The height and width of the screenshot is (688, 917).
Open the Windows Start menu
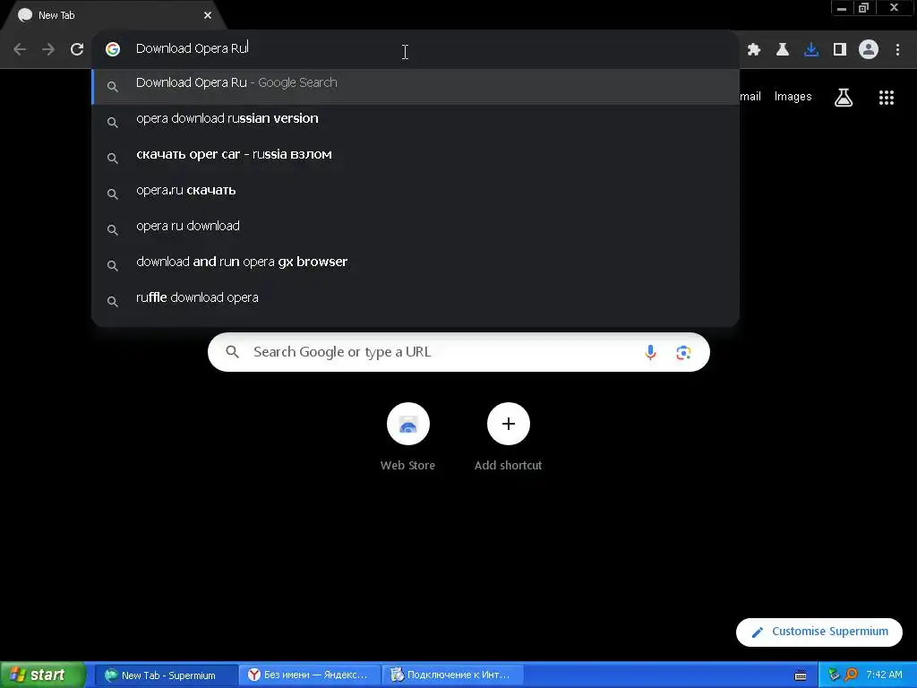(x=42, y=675)
